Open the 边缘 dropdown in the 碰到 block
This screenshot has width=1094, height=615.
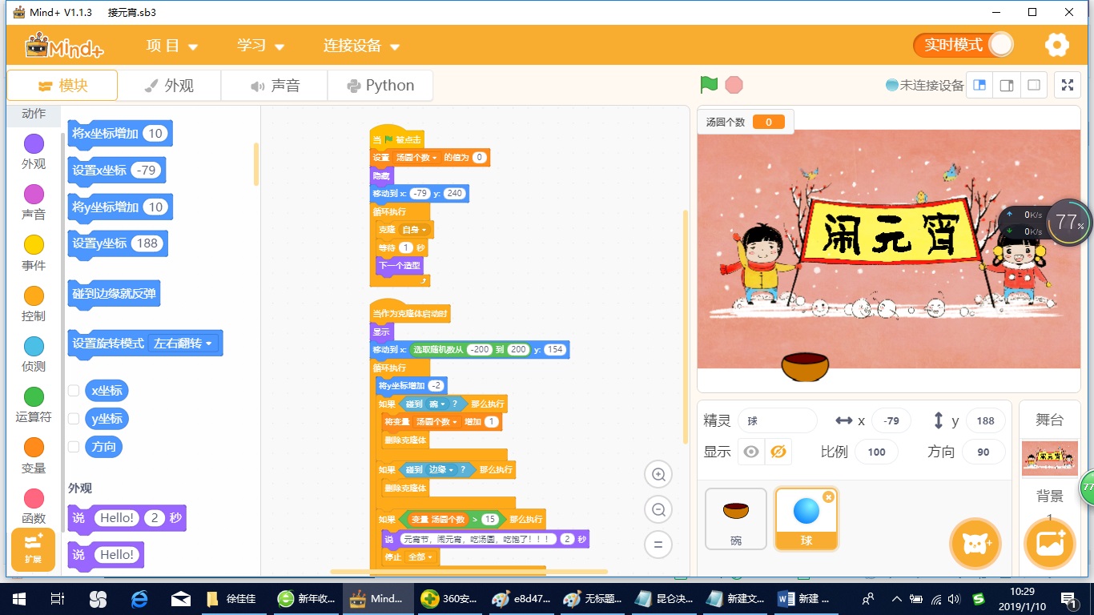442,469
